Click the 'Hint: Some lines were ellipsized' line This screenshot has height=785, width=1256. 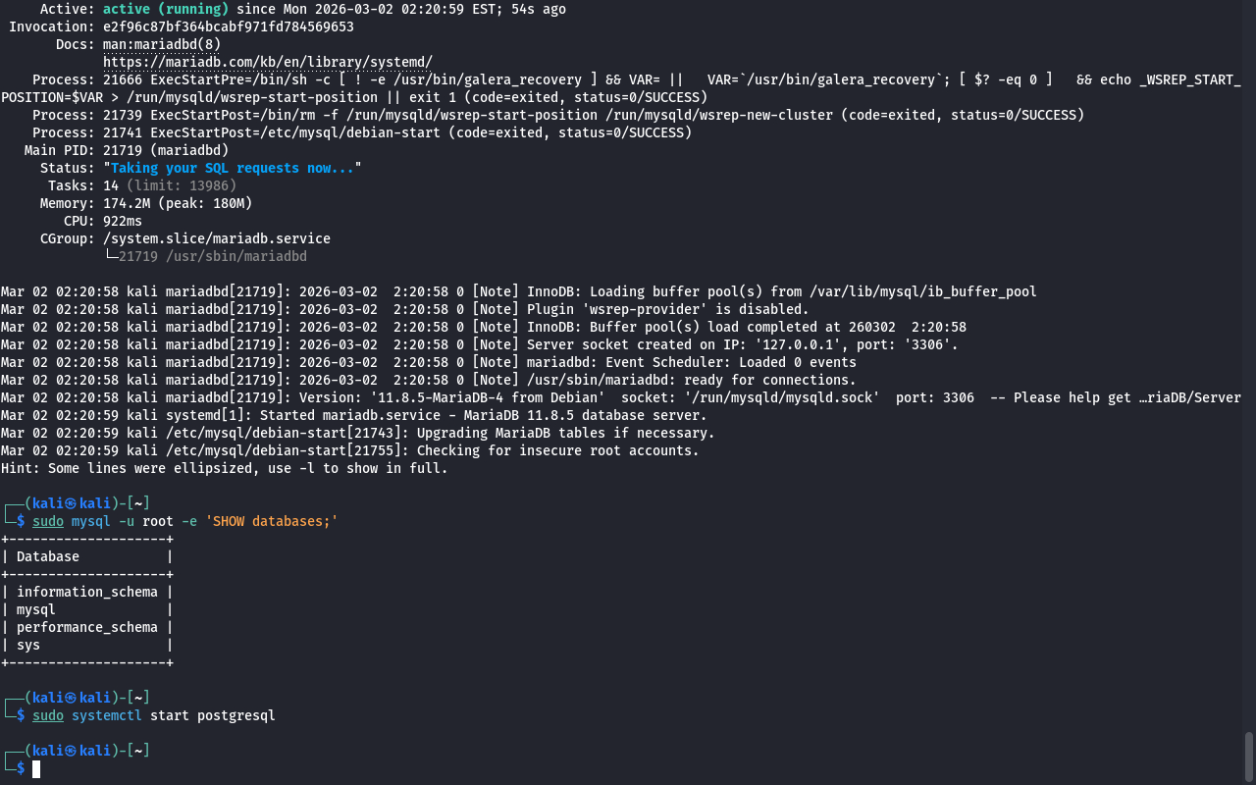click(x=224, y=468)
